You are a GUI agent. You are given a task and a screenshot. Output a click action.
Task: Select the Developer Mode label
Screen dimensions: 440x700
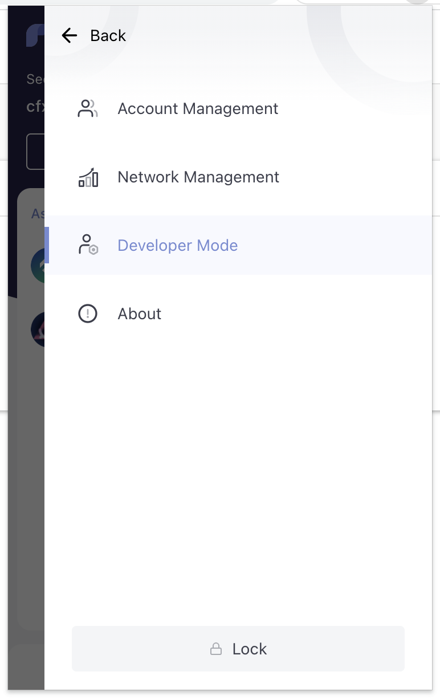point(177,246)
